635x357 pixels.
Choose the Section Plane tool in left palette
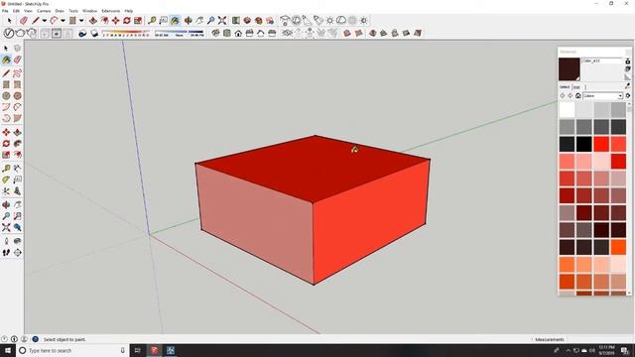point(18,253)
